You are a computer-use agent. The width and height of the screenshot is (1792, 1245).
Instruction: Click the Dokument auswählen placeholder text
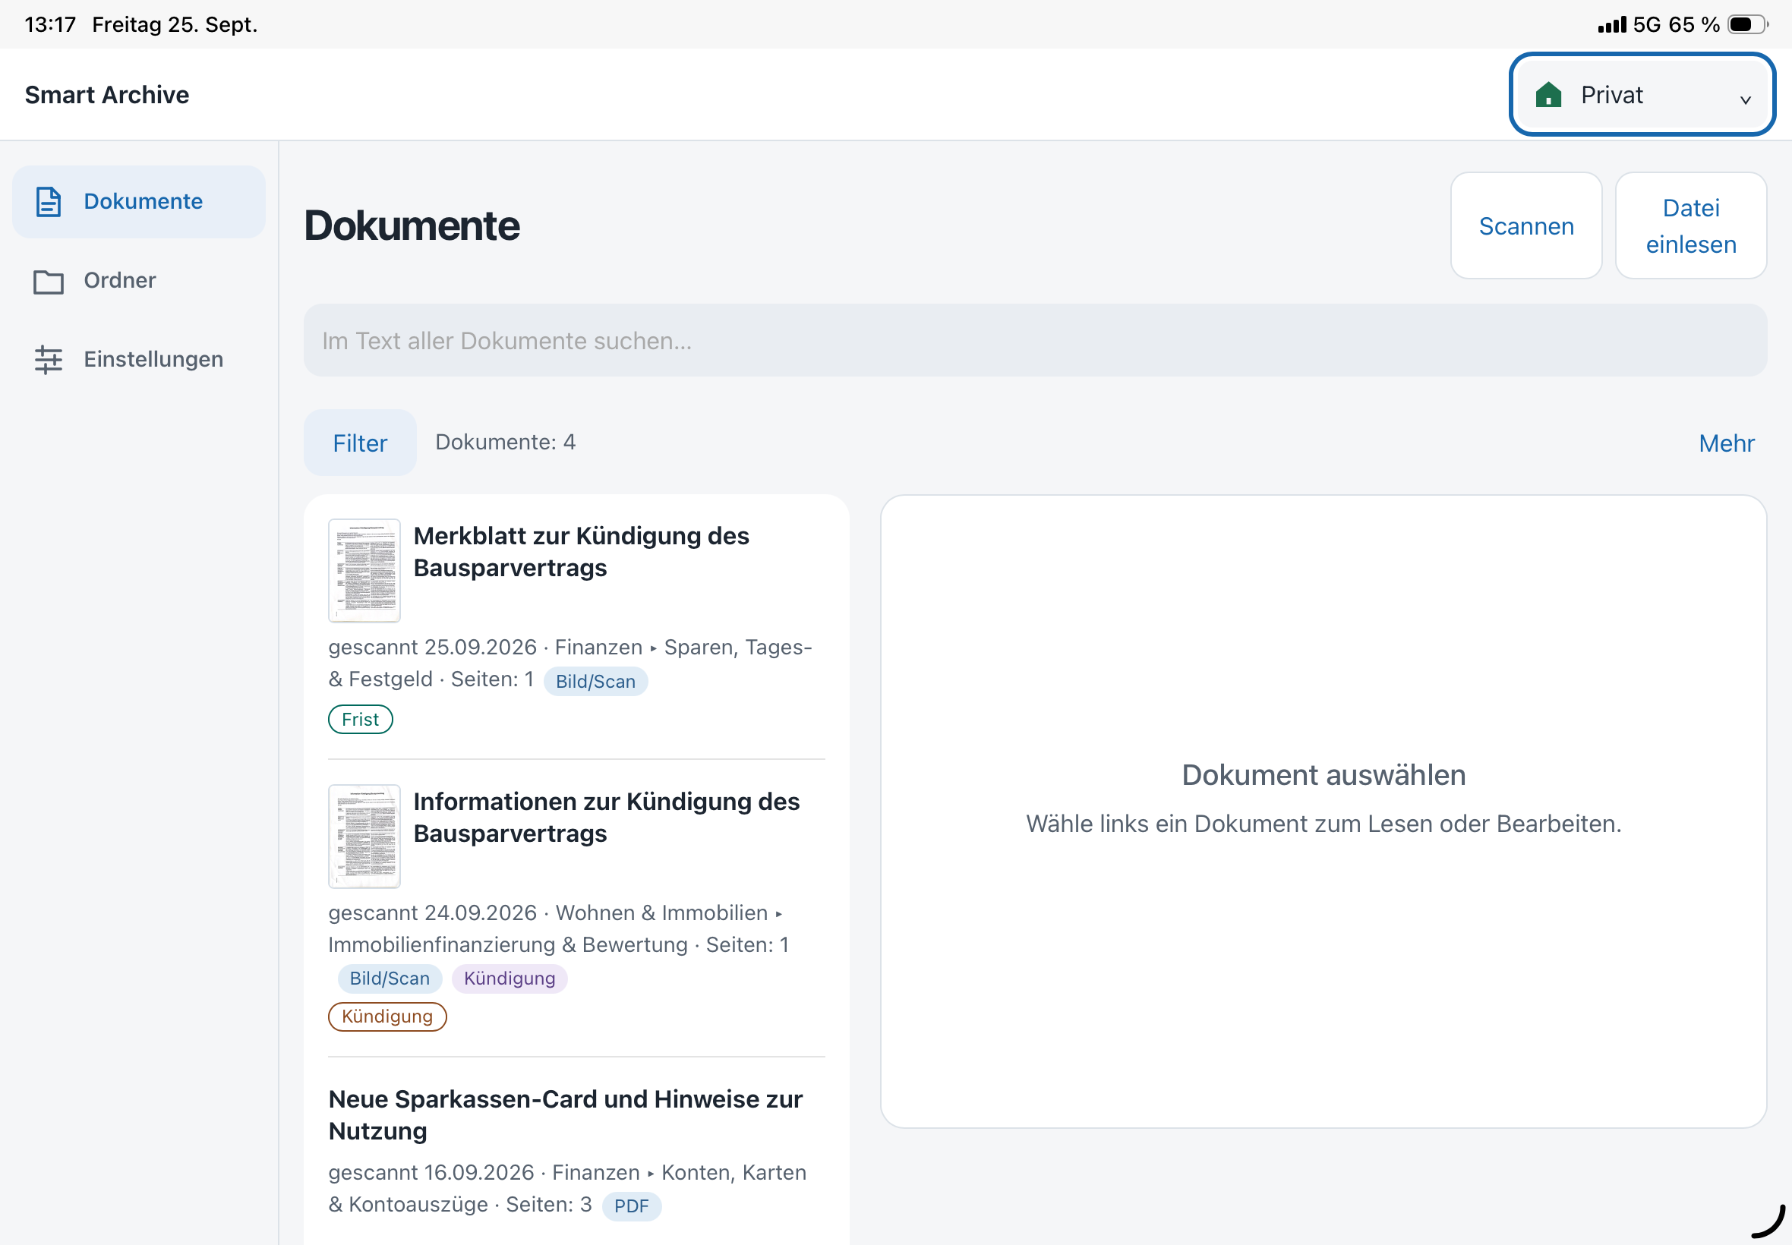point(1323,775)
